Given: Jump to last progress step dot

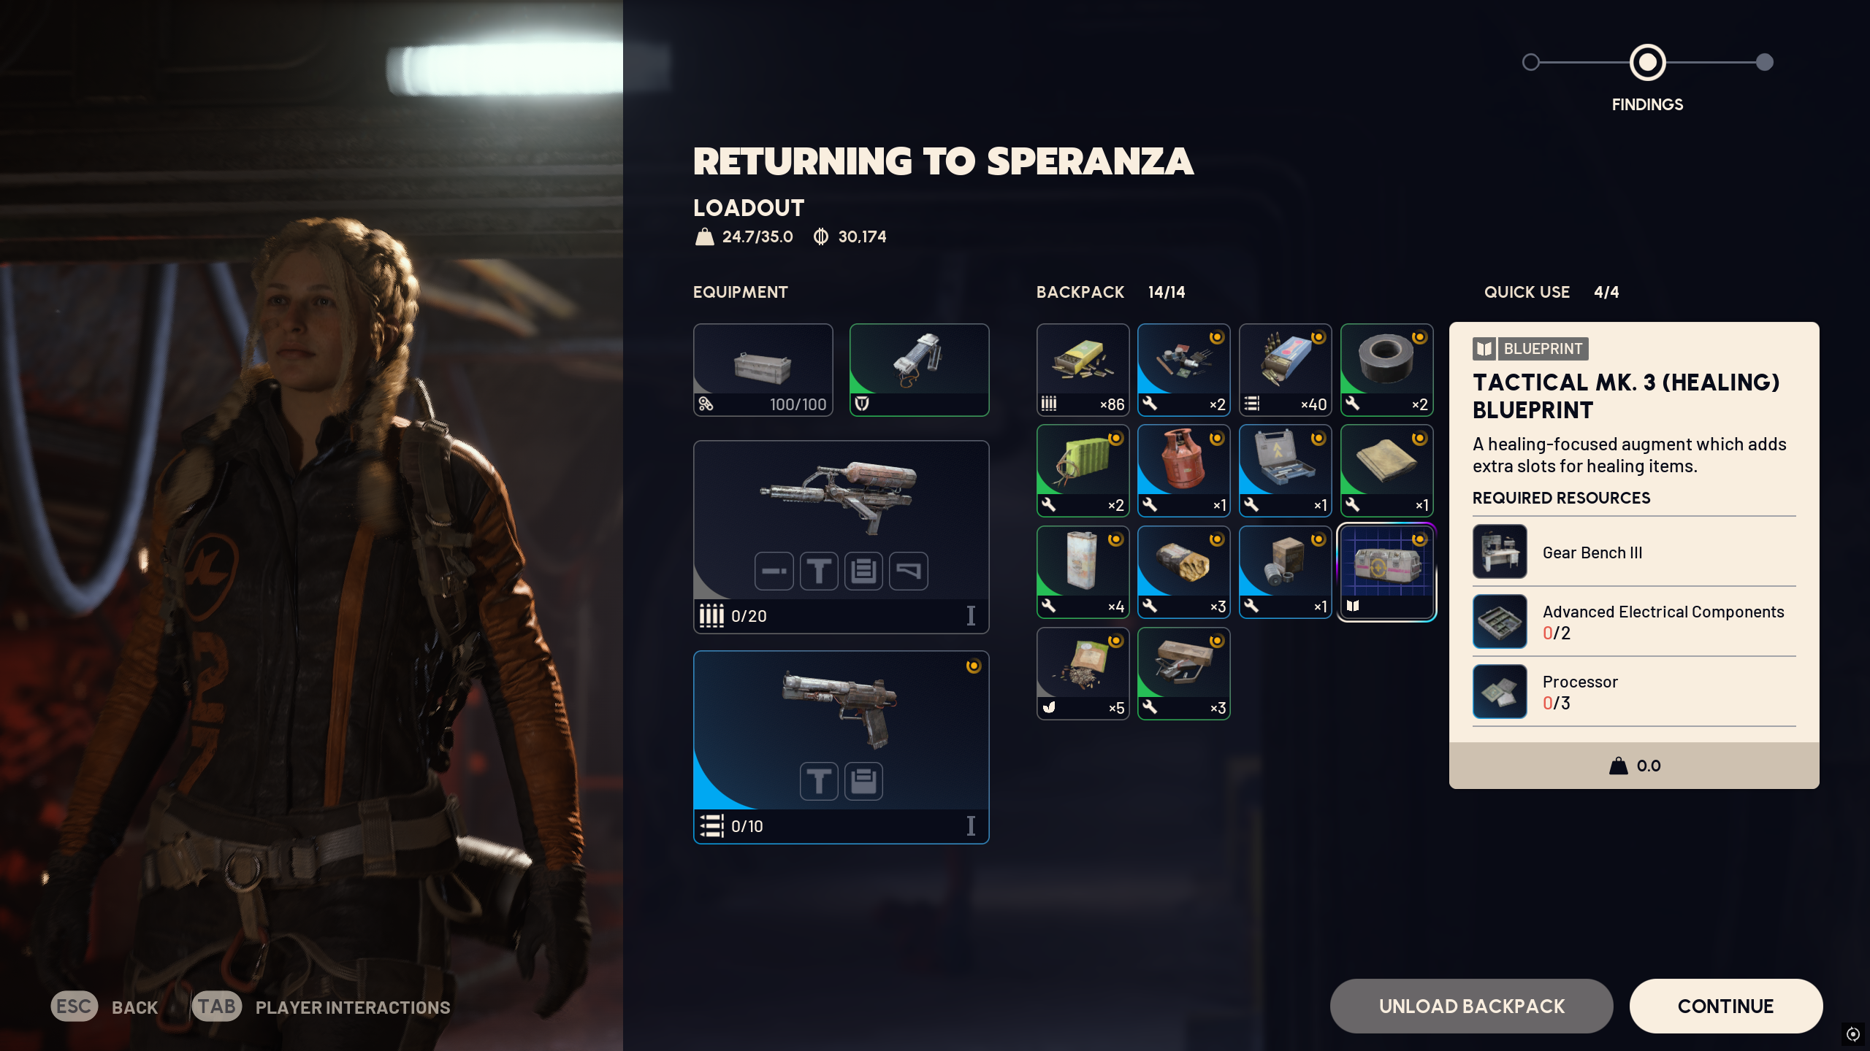Looking at the screenshot, I should point(1765,62).
